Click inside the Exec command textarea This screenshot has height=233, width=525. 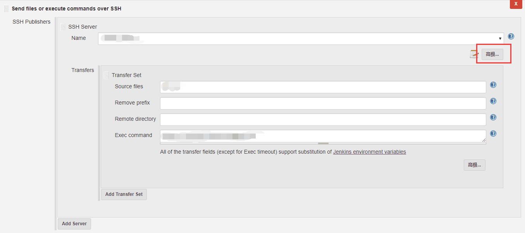pos(323,136)
